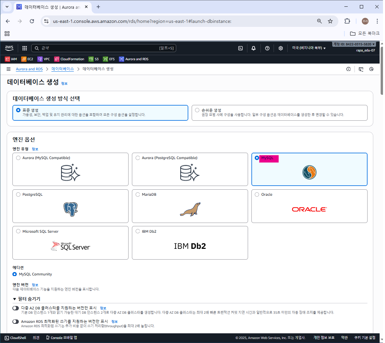Open the AWS services grid menu
The height and width of the screenshot is (343, 385).
(x=25, y=48)
